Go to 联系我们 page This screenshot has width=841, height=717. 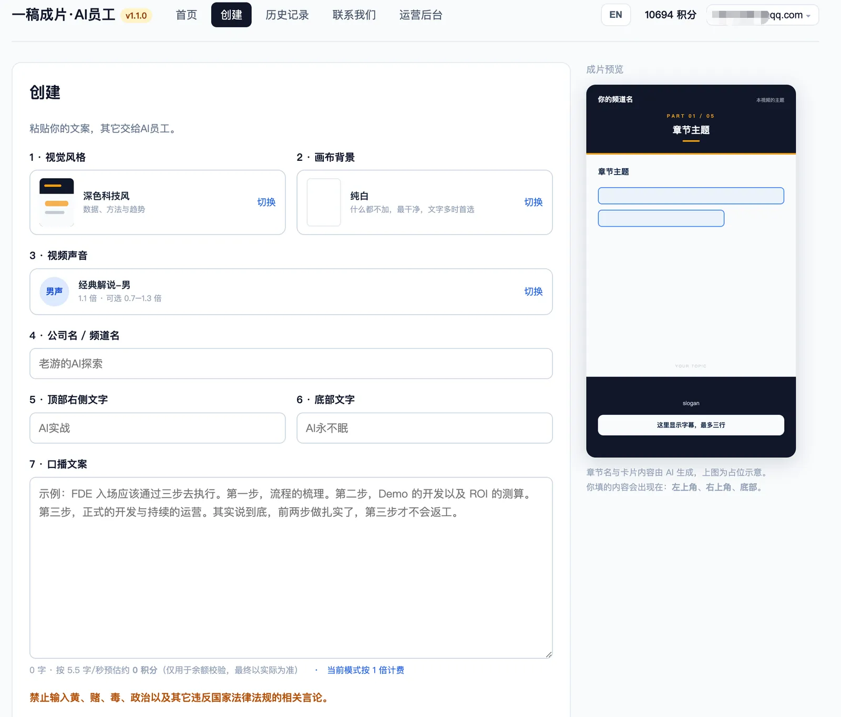[354, 15]
